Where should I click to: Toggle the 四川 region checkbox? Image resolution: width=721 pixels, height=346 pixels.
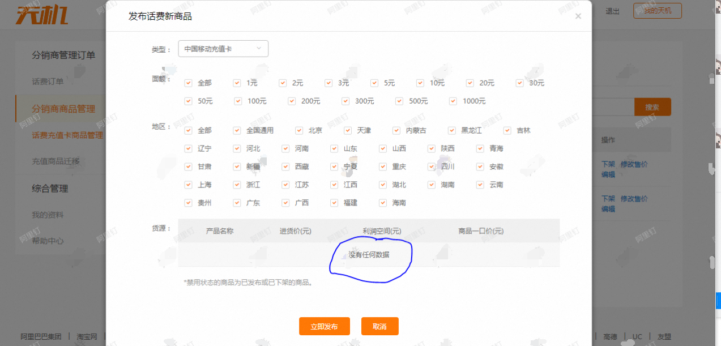432,166
